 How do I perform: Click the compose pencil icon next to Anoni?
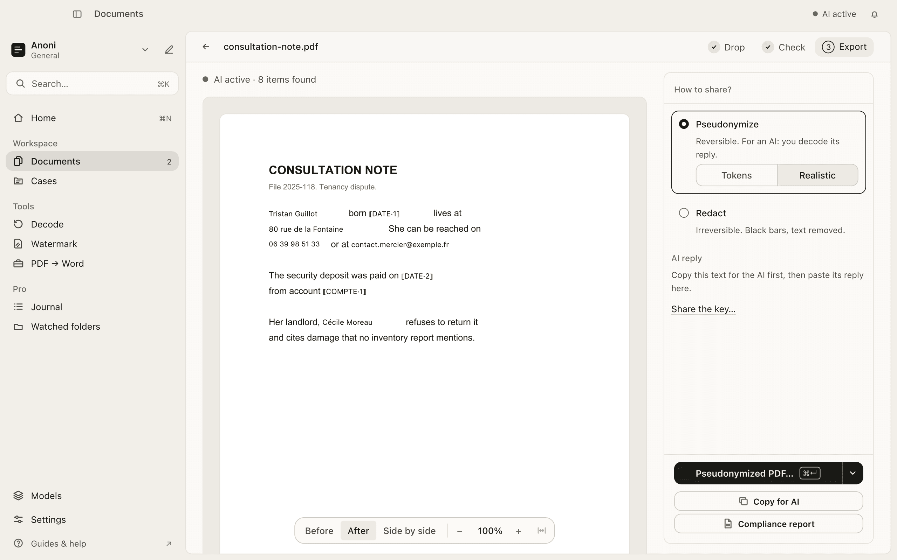[169, 50]
